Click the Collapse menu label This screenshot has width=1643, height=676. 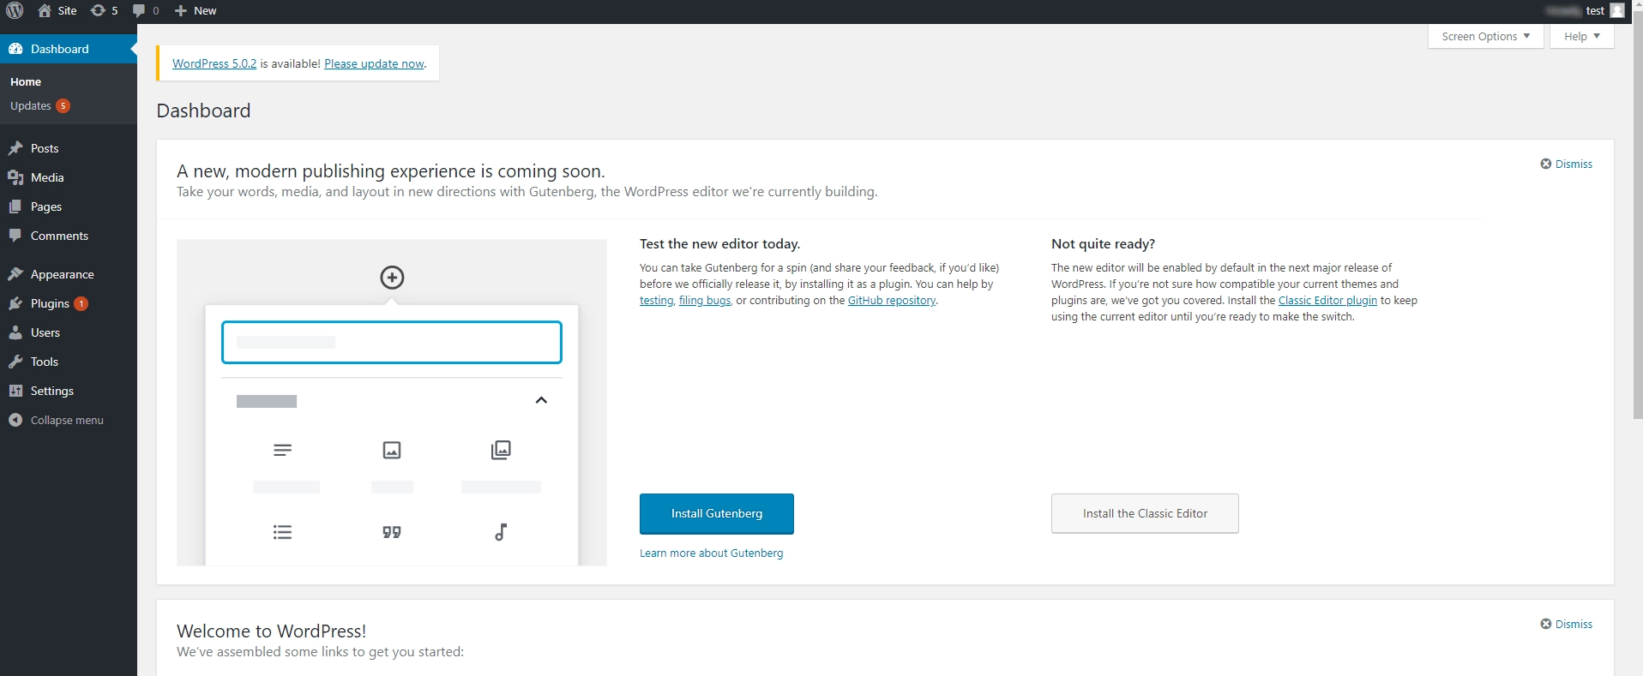click(x=67, y=420)
